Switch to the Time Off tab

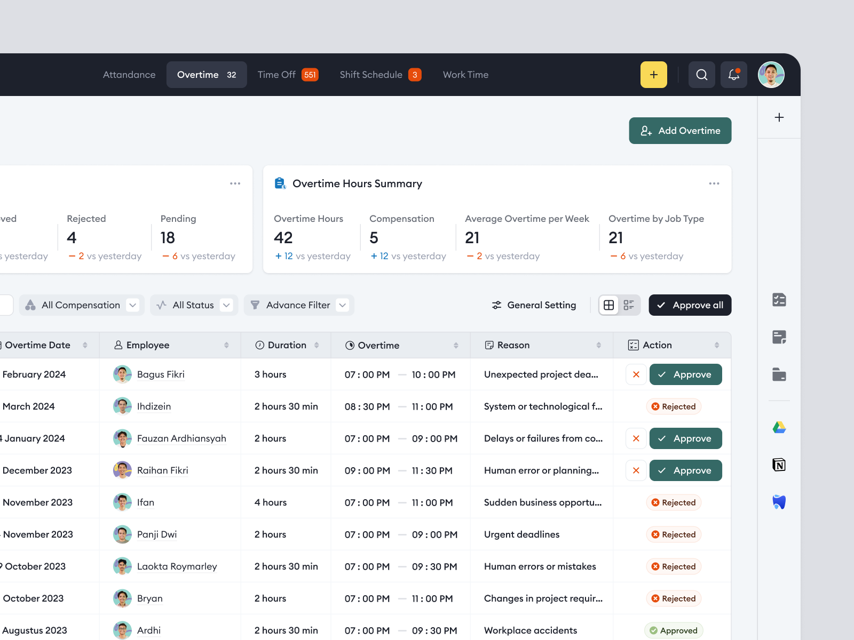click(275, 74)
